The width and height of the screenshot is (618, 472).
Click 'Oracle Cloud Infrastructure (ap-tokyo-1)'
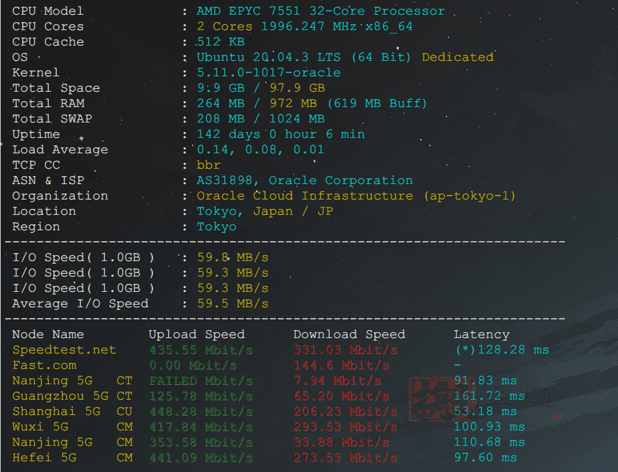(x=356, y=195)
